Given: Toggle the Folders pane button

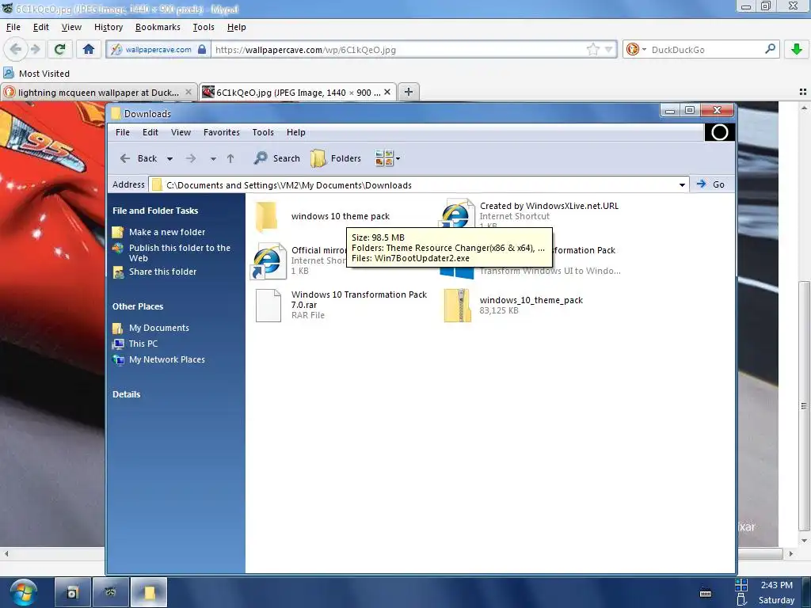Looking at the screenshot, I should [336, 158].
